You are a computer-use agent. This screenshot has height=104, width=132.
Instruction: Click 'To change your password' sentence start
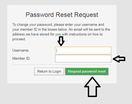click(32, 25)
